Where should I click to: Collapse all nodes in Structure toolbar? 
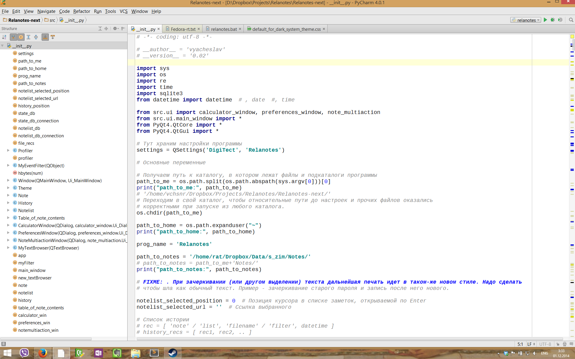pos(36,37)
